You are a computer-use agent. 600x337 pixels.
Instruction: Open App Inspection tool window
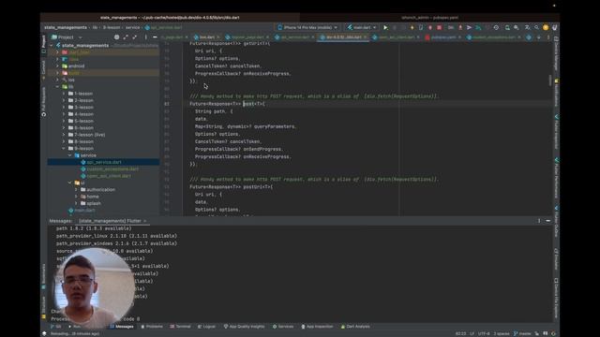point(317,327)
